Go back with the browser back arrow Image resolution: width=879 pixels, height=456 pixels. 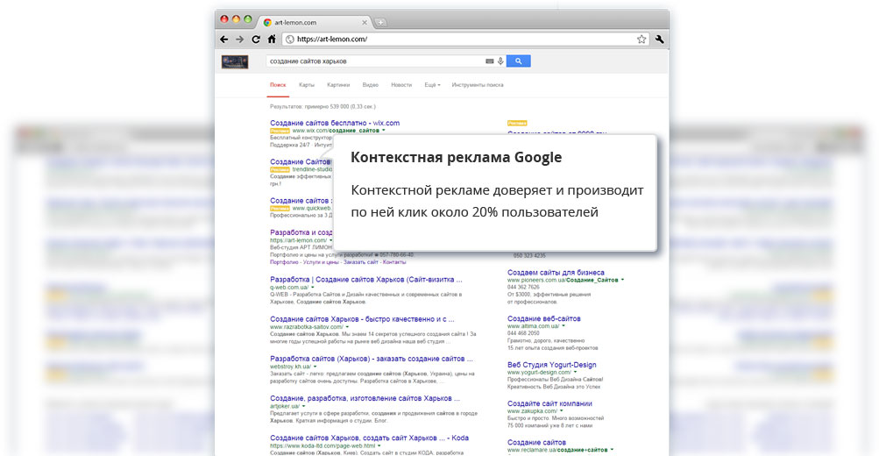[224, 39]
